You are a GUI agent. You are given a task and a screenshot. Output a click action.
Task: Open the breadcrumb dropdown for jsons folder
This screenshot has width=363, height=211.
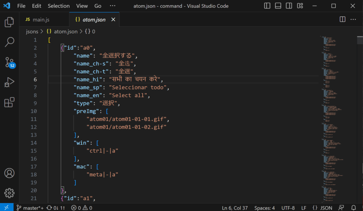click(32, 32)
